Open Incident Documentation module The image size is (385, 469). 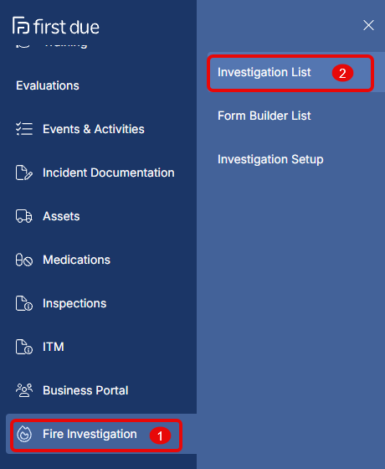click(x=109, y=173)
